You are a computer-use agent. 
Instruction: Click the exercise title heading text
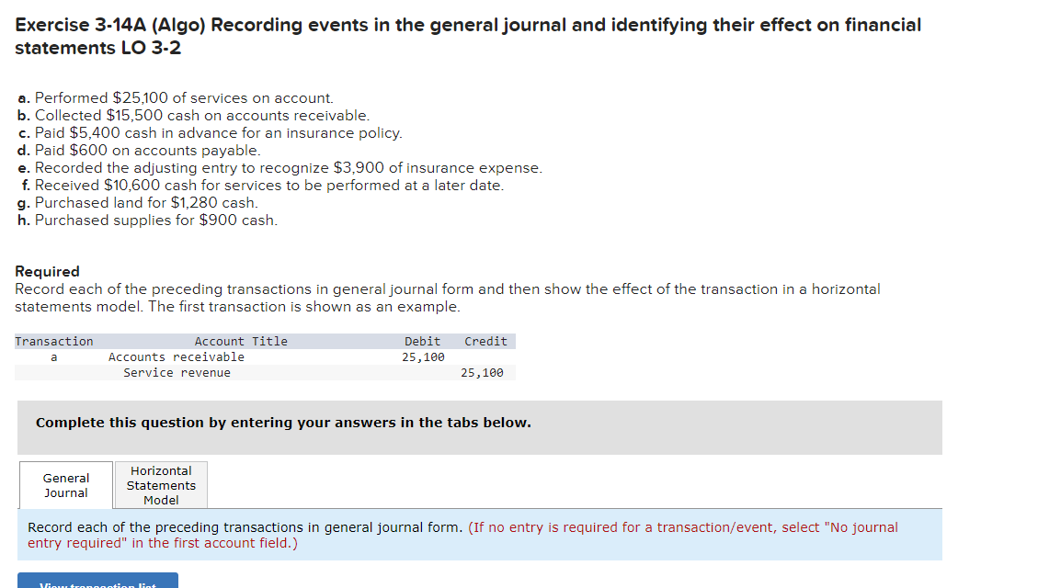[467, 37]
